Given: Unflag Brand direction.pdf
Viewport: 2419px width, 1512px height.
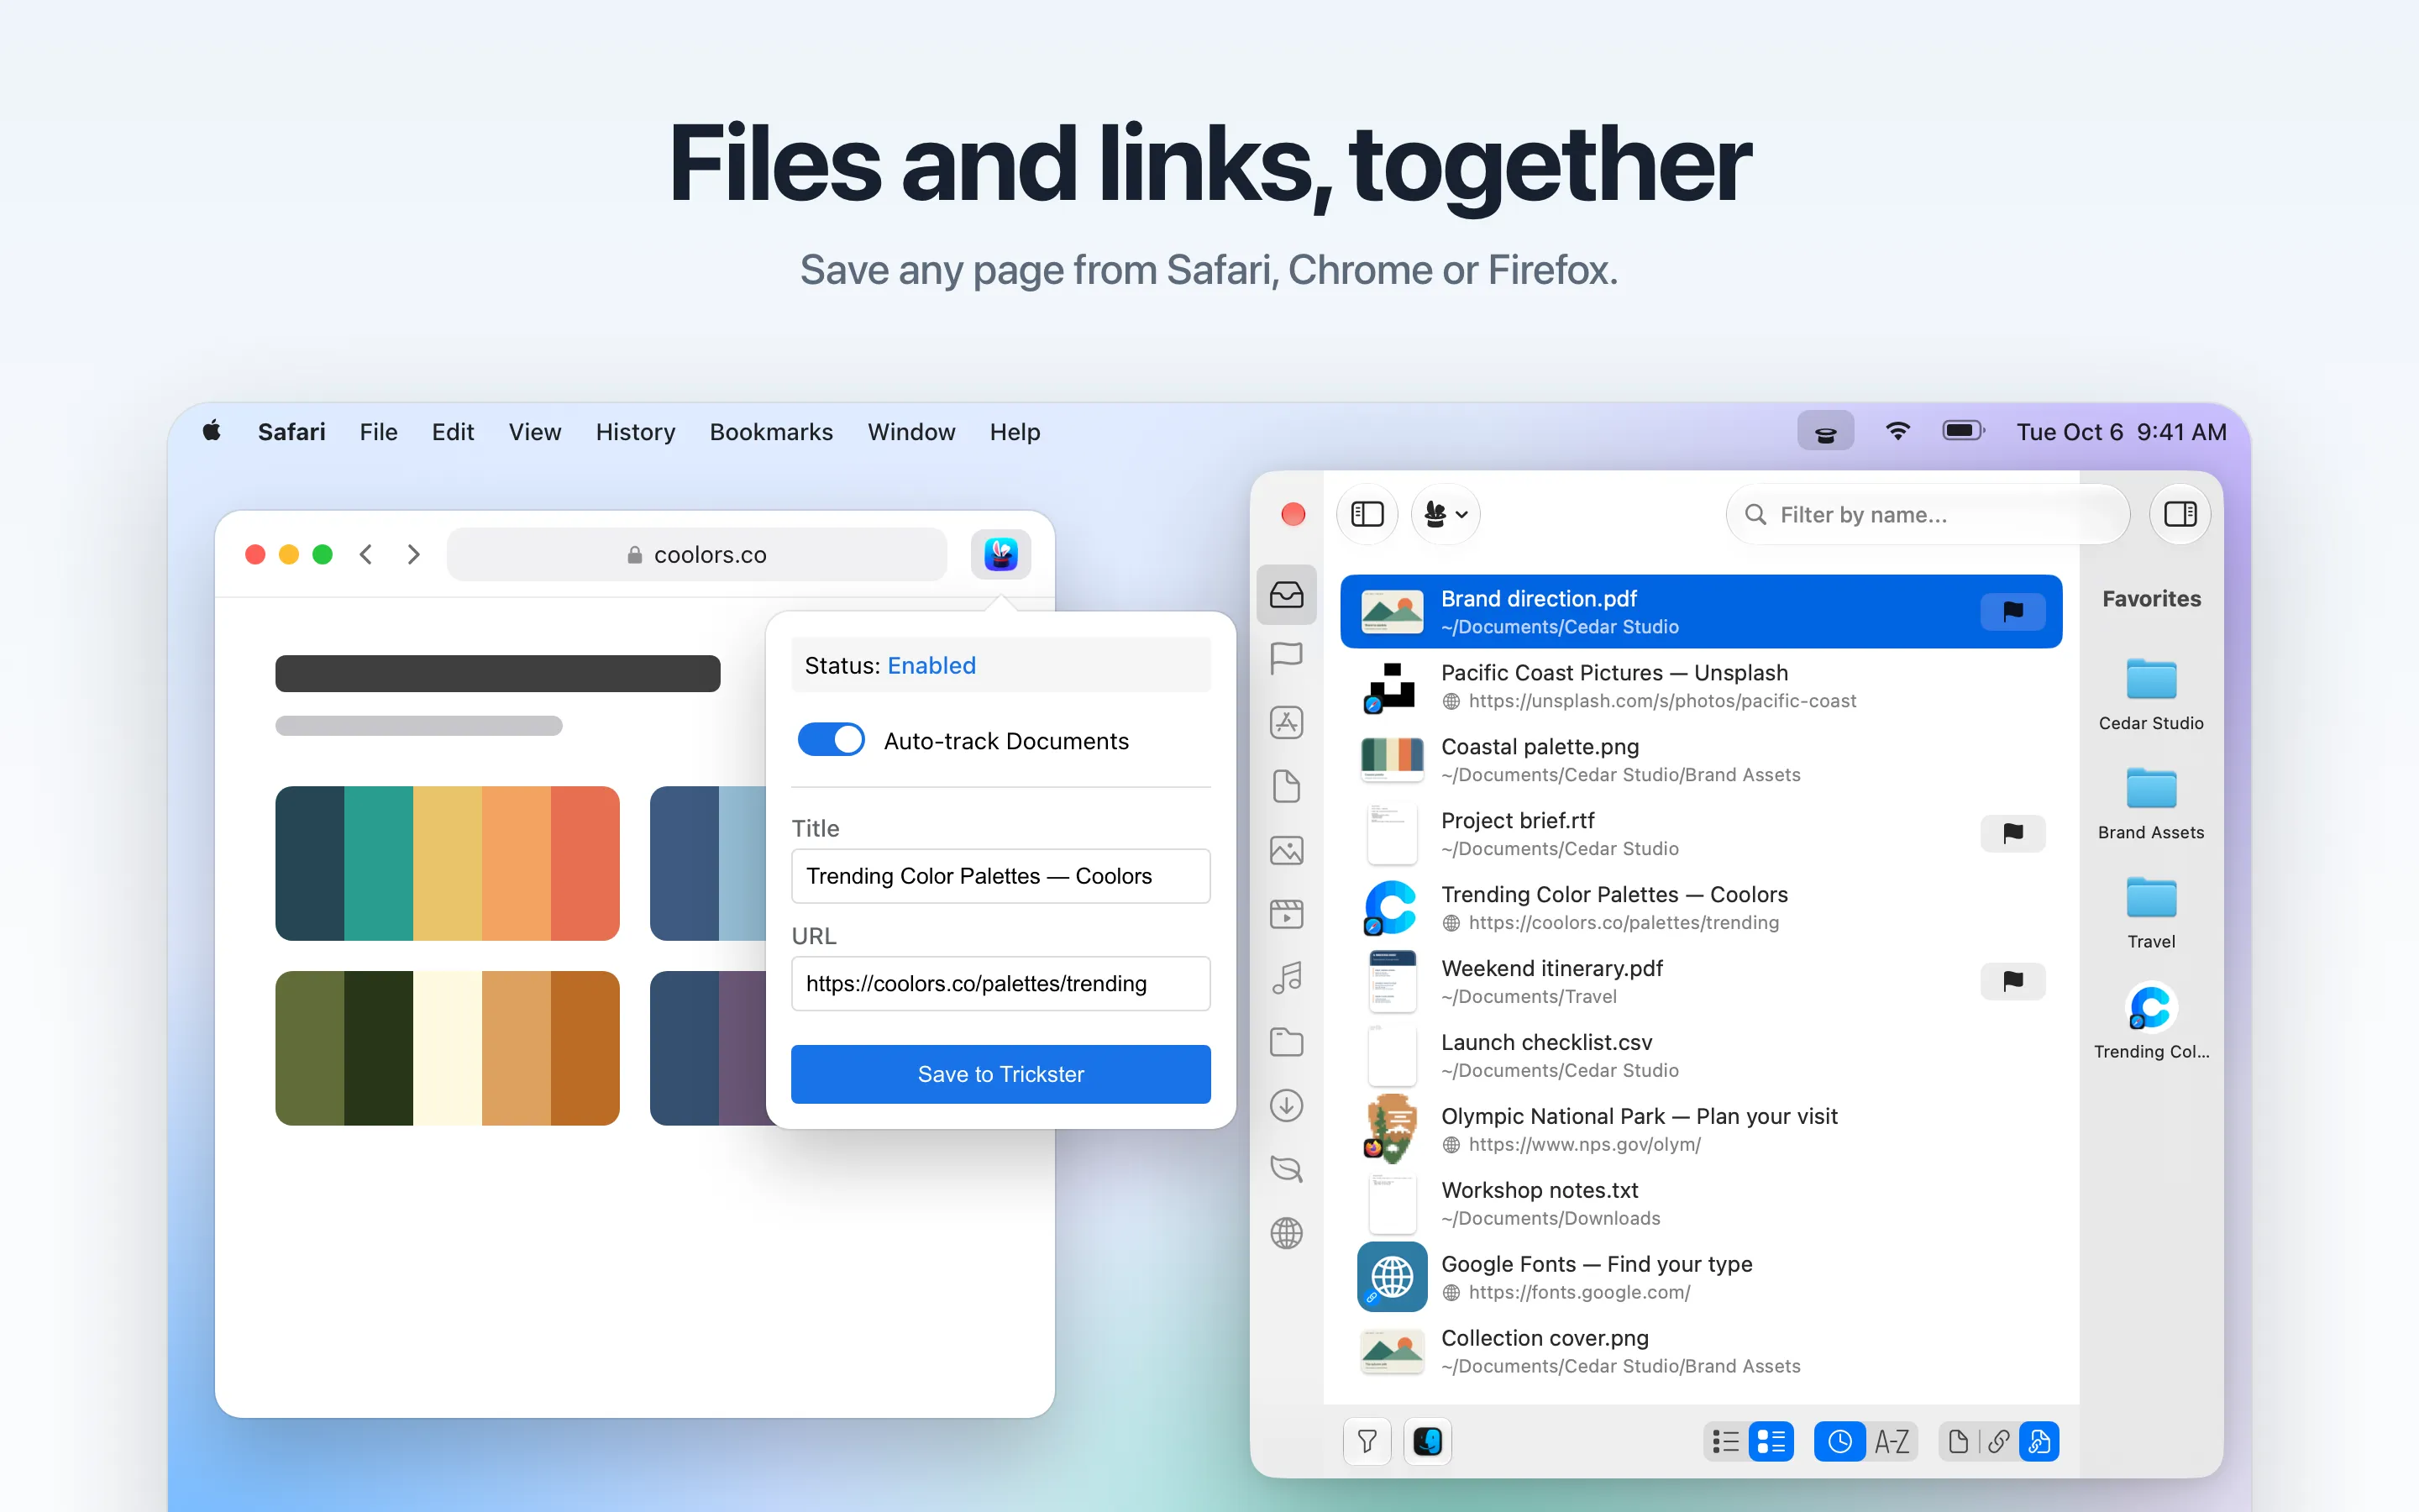Looking at the screenshot, I should click(2013, 611).
